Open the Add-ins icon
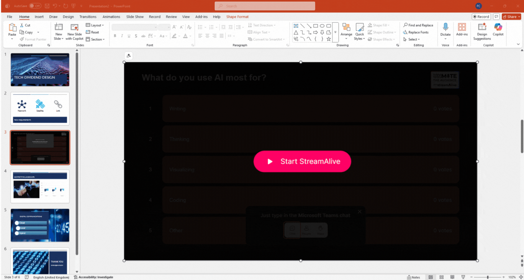The height and width of the screenshot is (280, 524). tap(462, 27)
